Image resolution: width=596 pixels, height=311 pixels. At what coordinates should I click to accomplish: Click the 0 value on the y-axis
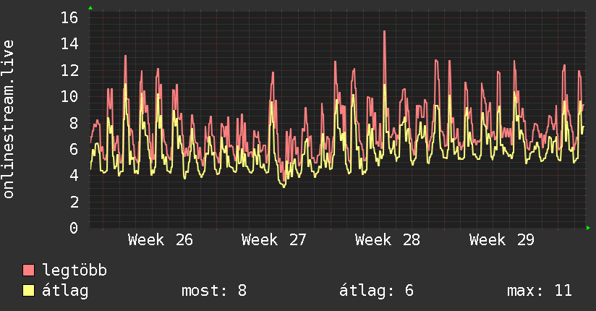click(x=74, y=228)
